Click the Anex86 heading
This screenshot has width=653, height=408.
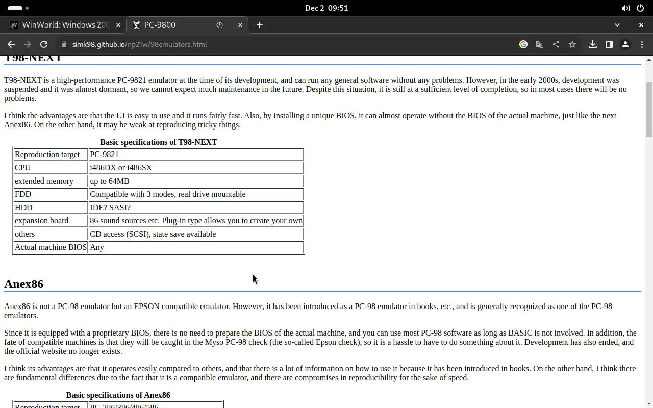24,284
